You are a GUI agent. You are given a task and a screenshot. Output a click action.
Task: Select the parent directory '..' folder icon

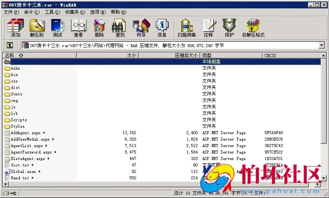pyautogui.click(x=7, y=62)
